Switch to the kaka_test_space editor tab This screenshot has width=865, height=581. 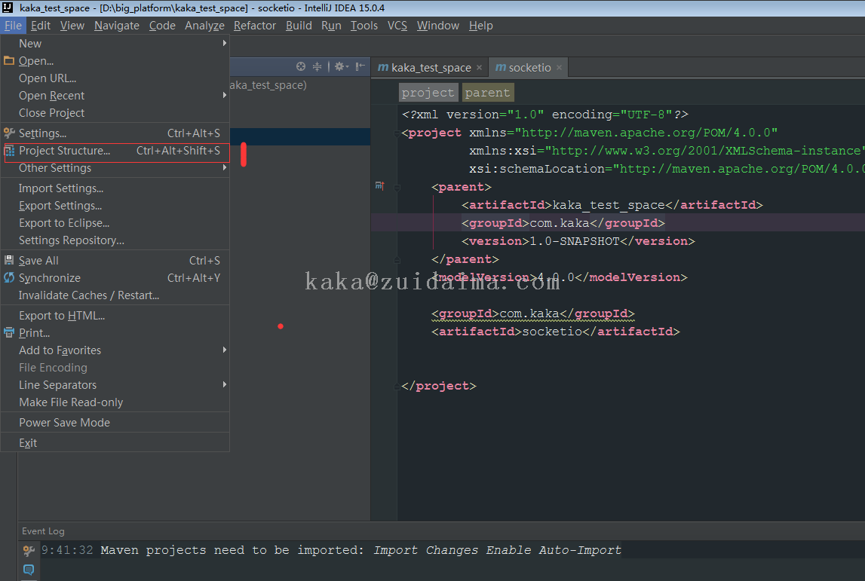[431, 67]
